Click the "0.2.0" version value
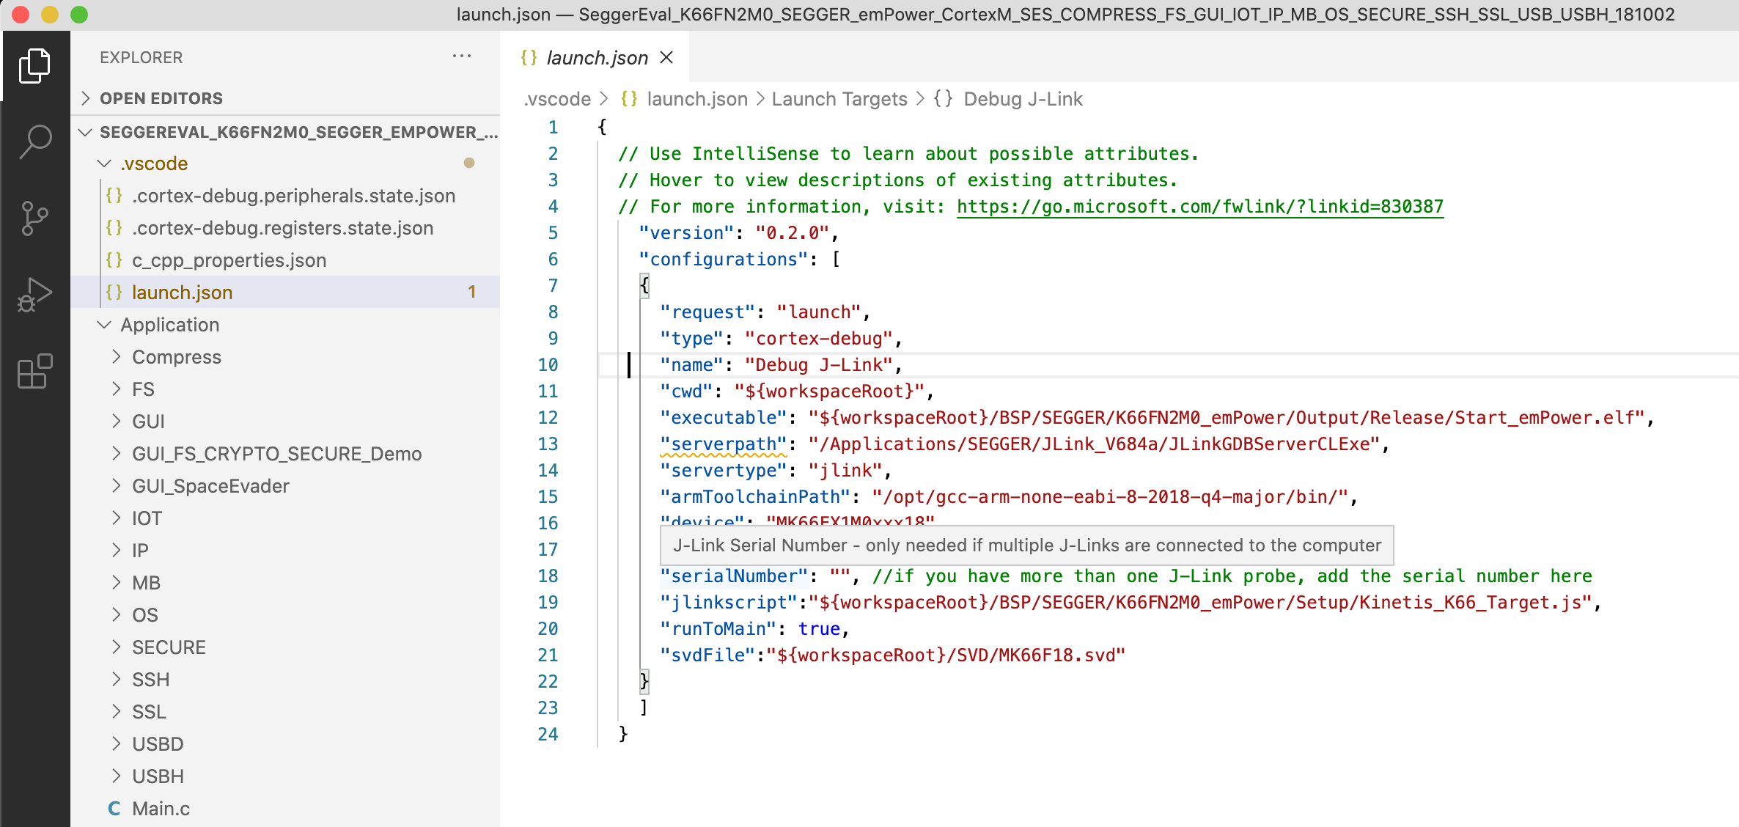The height and width of the screenshot is (827, 1739). pyautogui.click(x=793, y=233)
